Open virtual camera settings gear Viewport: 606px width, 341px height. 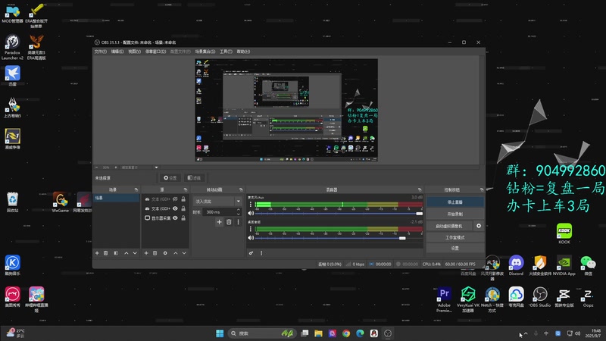click(x=479, y=226)
